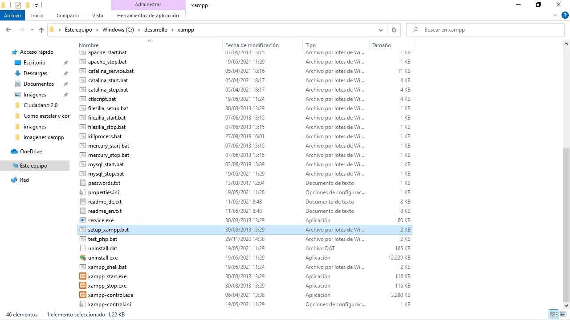Click Este equipo in the address bar

(78, 30)
